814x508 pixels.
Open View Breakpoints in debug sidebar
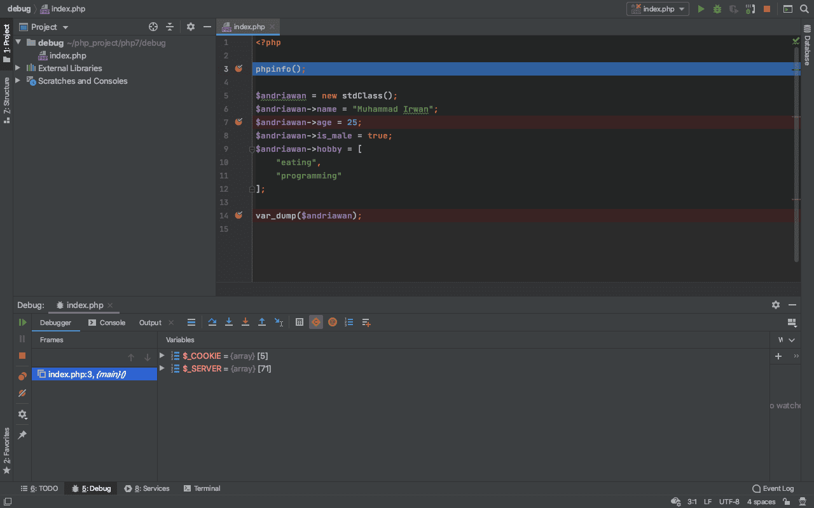coord(22,376)
